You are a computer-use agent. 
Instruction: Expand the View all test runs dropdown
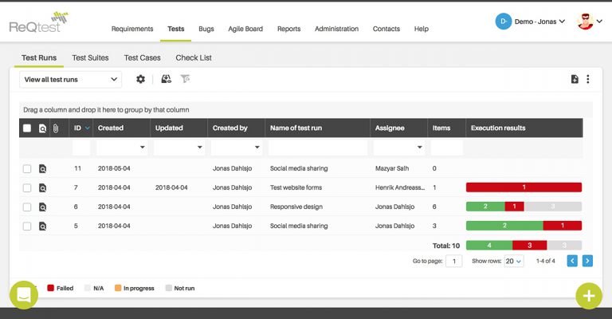(71, 79)
